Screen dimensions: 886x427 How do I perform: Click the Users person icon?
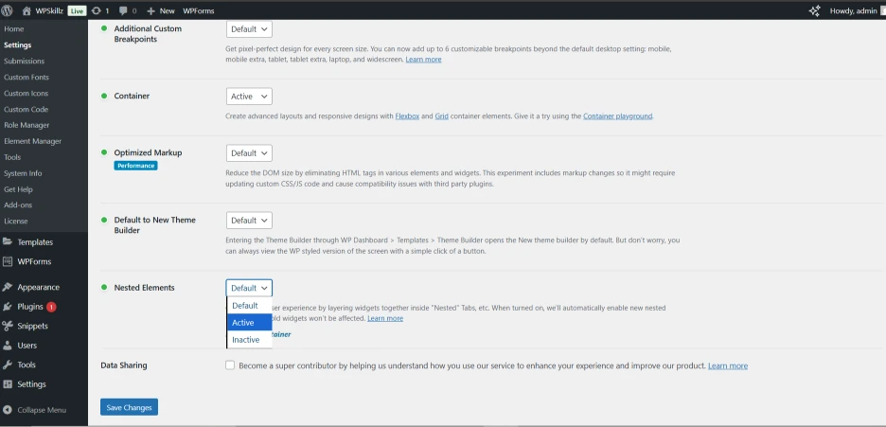8,345
